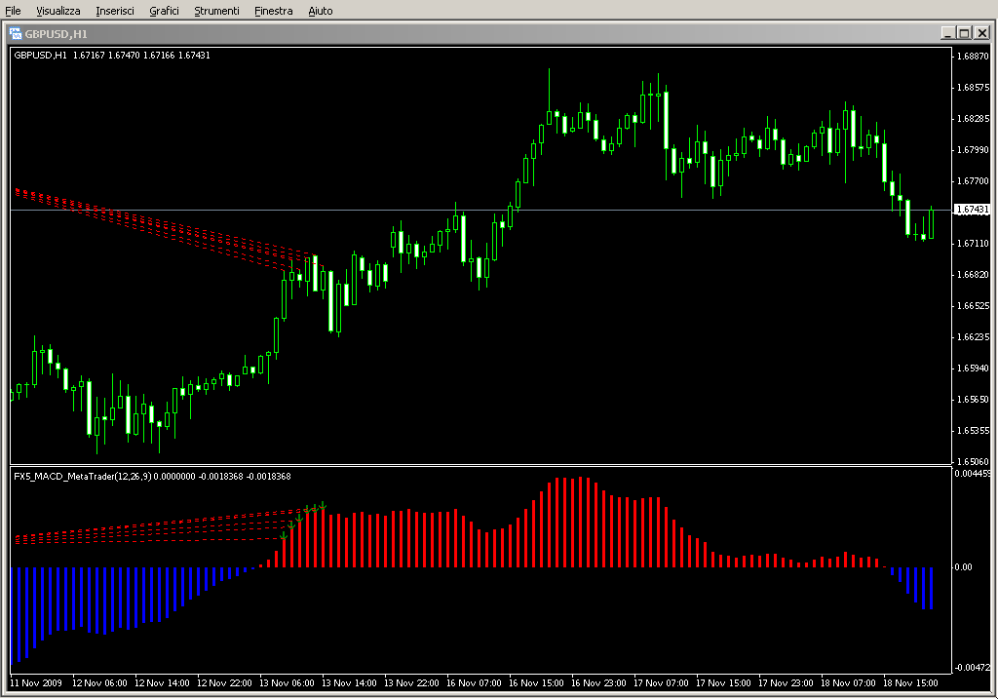Click the current price tag 1.67431
998x699 pixels.
click(973, 210)
